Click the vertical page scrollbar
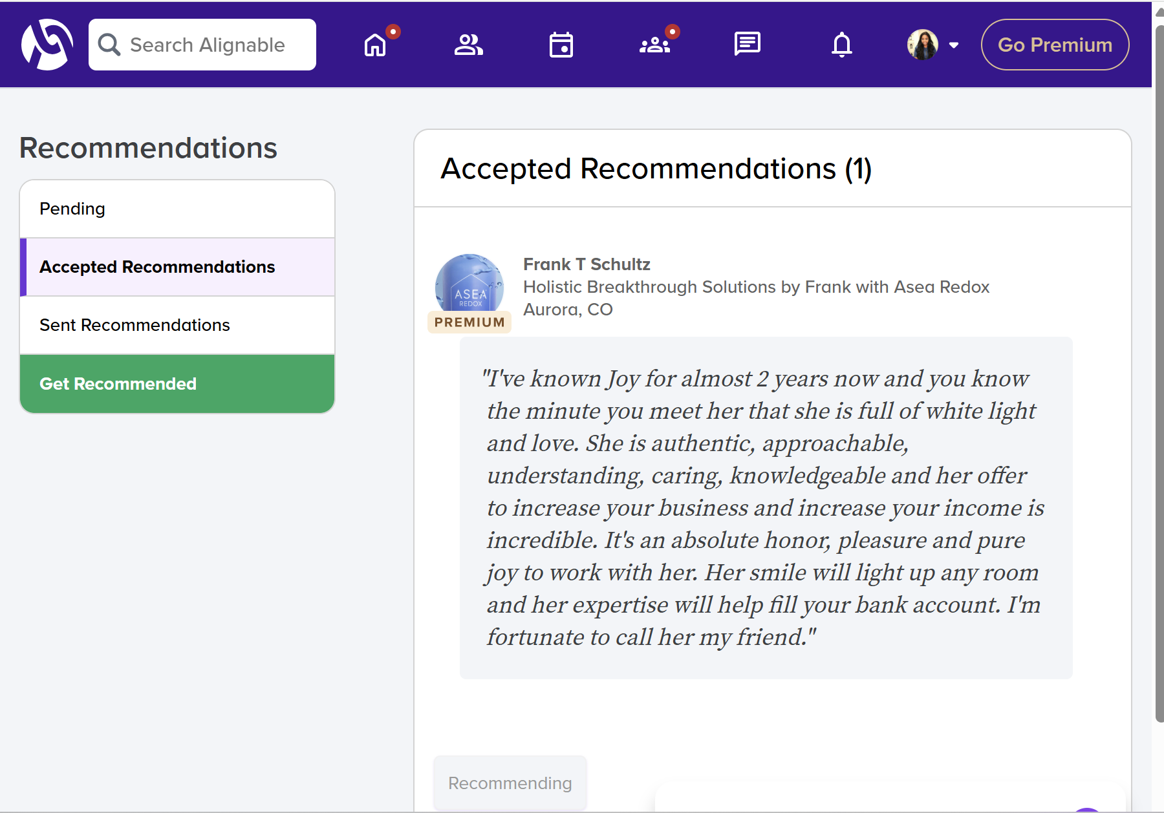This screenshot has height=813, width=1164. point(1159,375)
